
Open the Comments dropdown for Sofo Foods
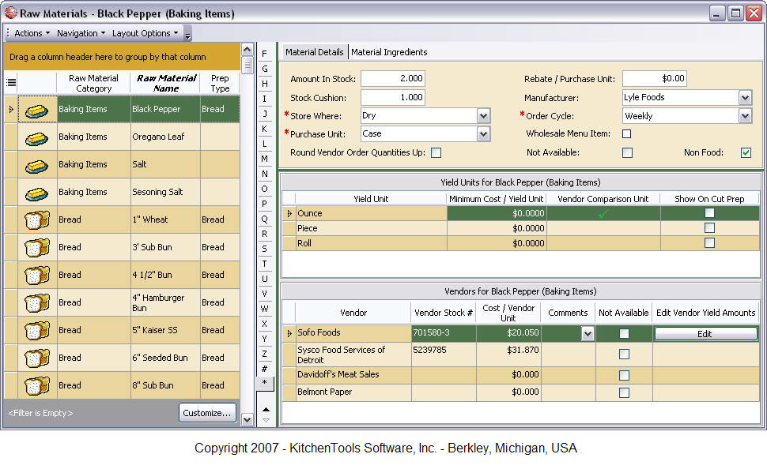588,334
